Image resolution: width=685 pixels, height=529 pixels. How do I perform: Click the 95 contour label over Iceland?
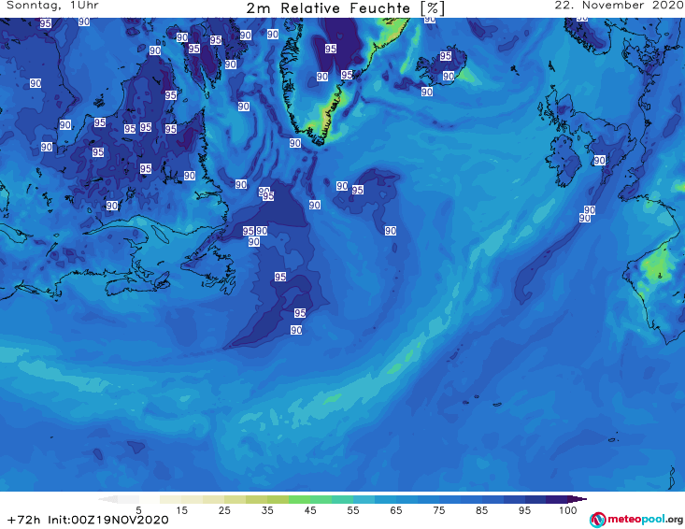[446, 56]
